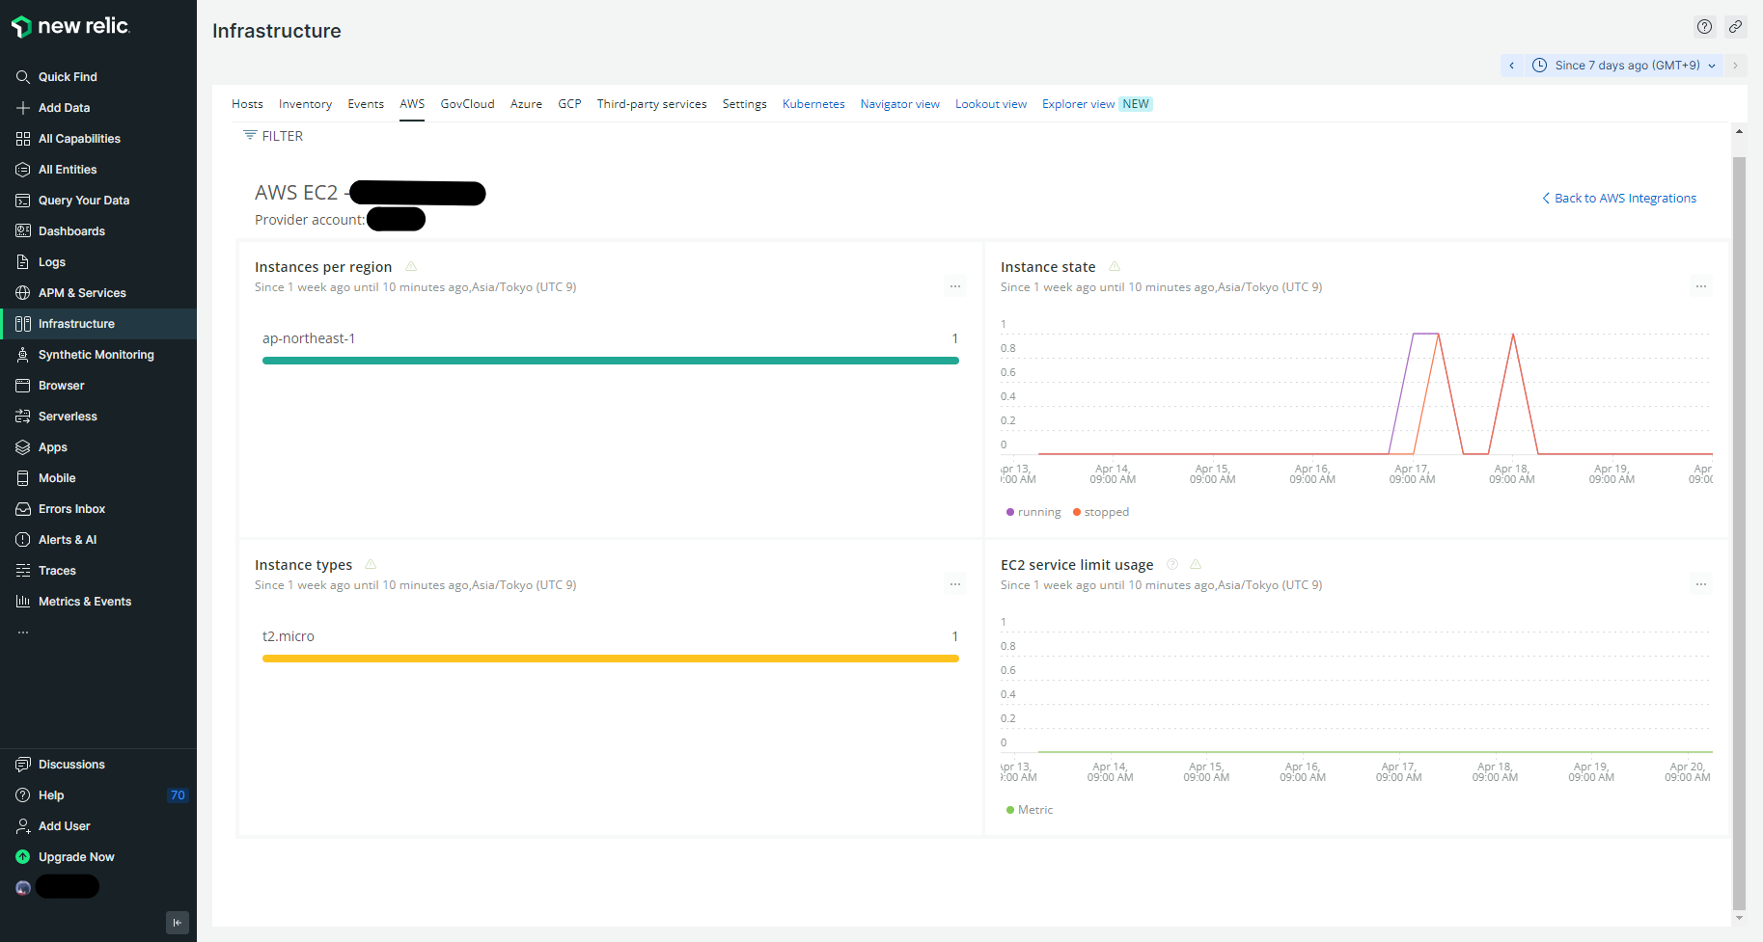
Task: Open Metrics & Events chart icon
Action: coord(23,602)
